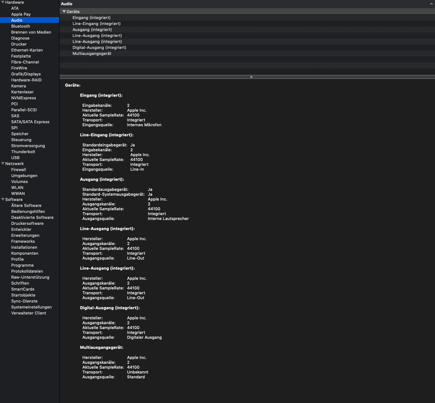Open the Grafik/Displays sidebar entry
This screenshot has width=435, height=403.
point(26,74)
